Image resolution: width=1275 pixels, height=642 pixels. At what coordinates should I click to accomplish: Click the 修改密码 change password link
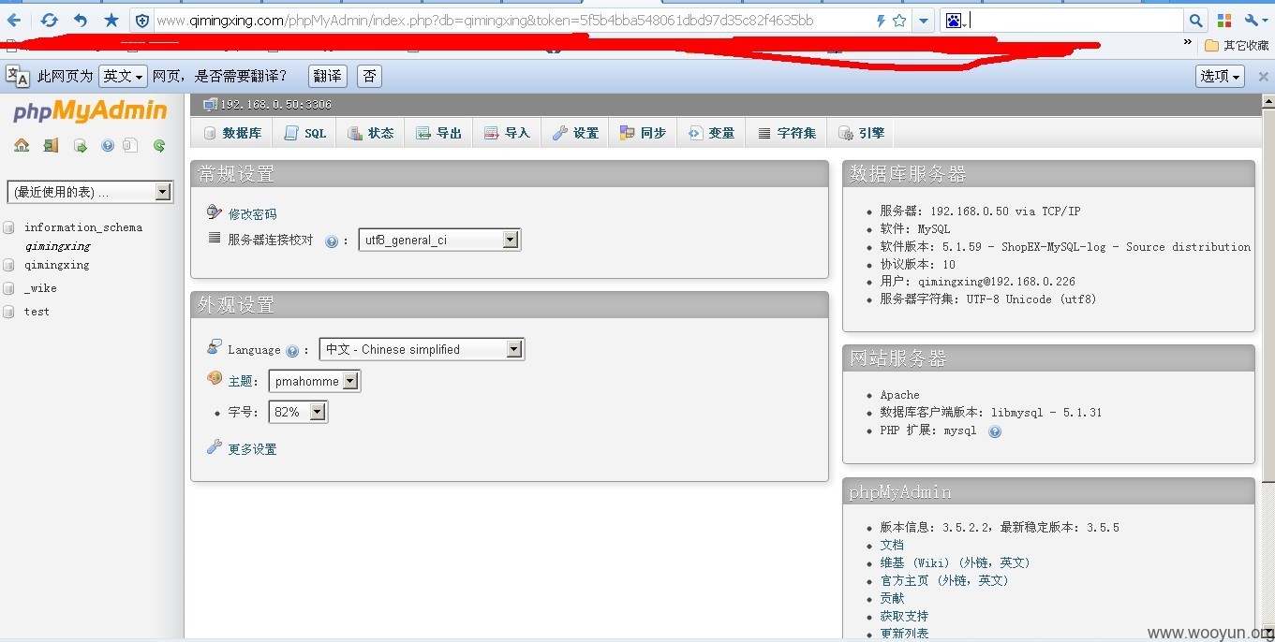[x=253, y=214]
